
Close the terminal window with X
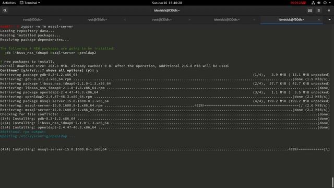(x=329, y=10)
